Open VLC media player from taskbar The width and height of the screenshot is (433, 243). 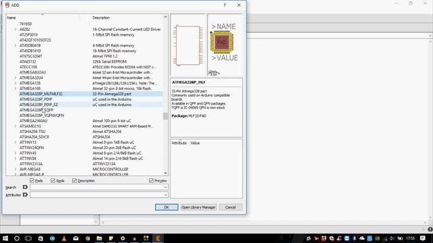[64, 238]
